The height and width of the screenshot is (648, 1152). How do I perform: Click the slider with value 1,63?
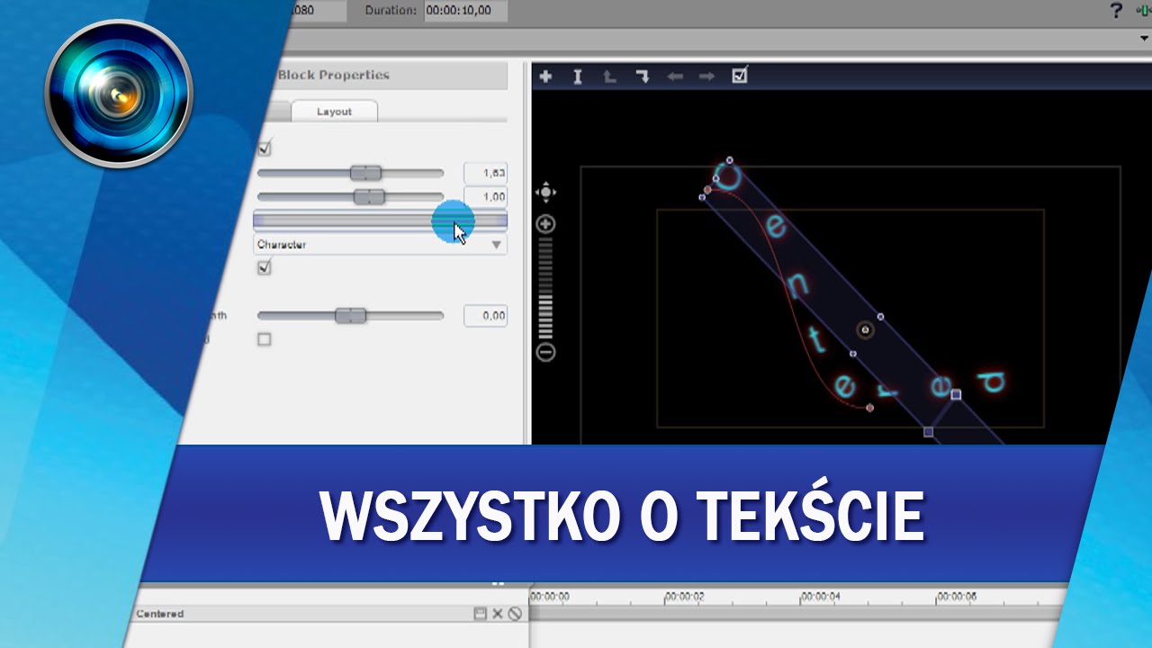click(x=350, y=173)
